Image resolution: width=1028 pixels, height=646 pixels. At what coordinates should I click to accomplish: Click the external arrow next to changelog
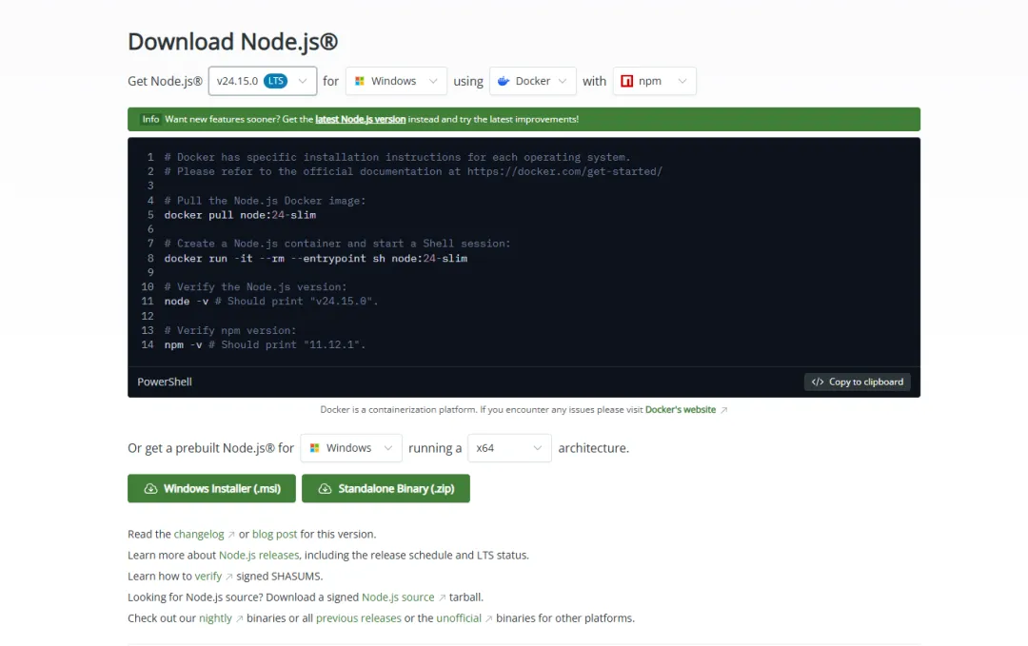click(x=230, y=535)
